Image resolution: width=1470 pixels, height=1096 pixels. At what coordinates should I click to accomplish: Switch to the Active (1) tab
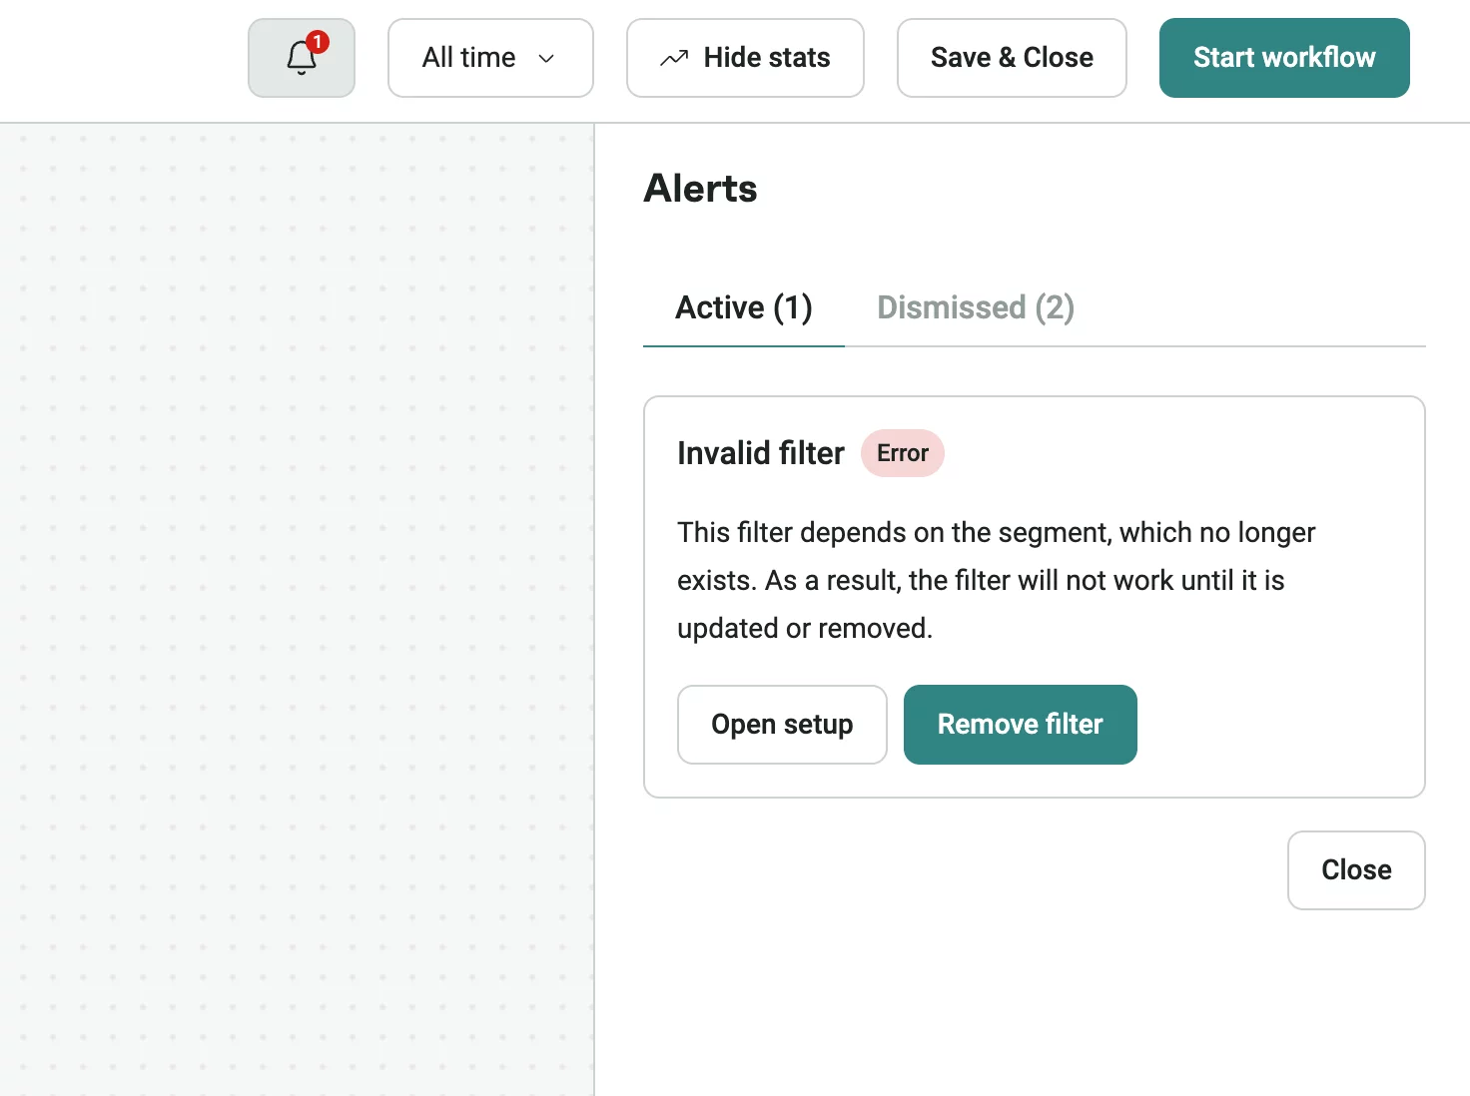pos(744,307)
